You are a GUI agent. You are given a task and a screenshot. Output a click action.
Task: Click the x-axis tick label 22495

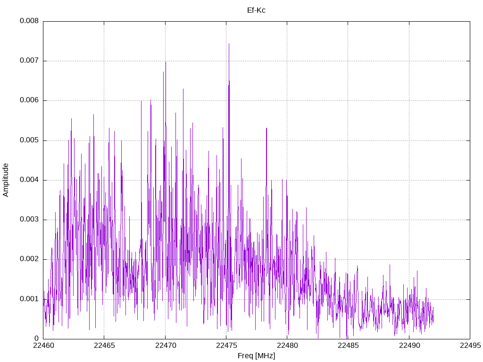[470, 346]
